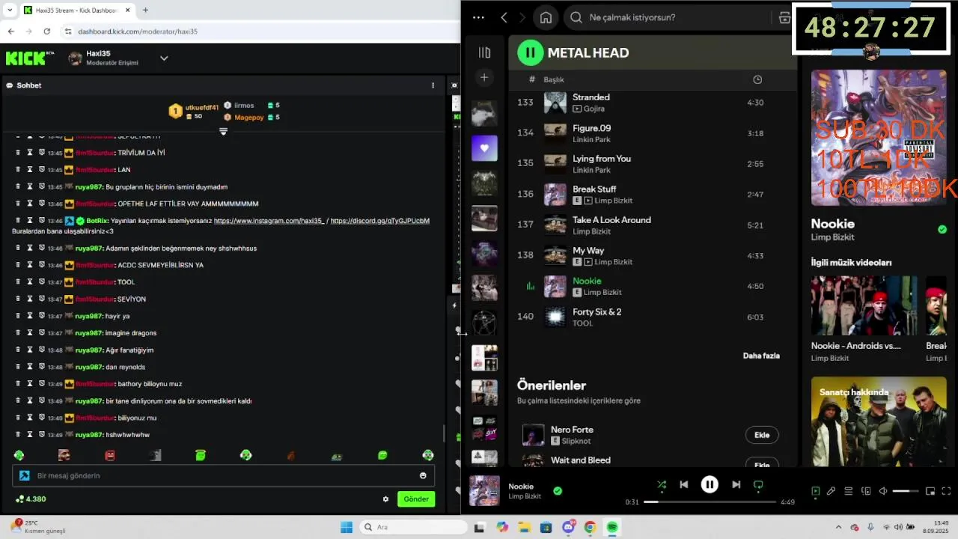The width and height of the screenshot is (958, 539).
Task: Open the Nookie album cover in right panel
Action: pyautogui.click(x=879, y=138)
